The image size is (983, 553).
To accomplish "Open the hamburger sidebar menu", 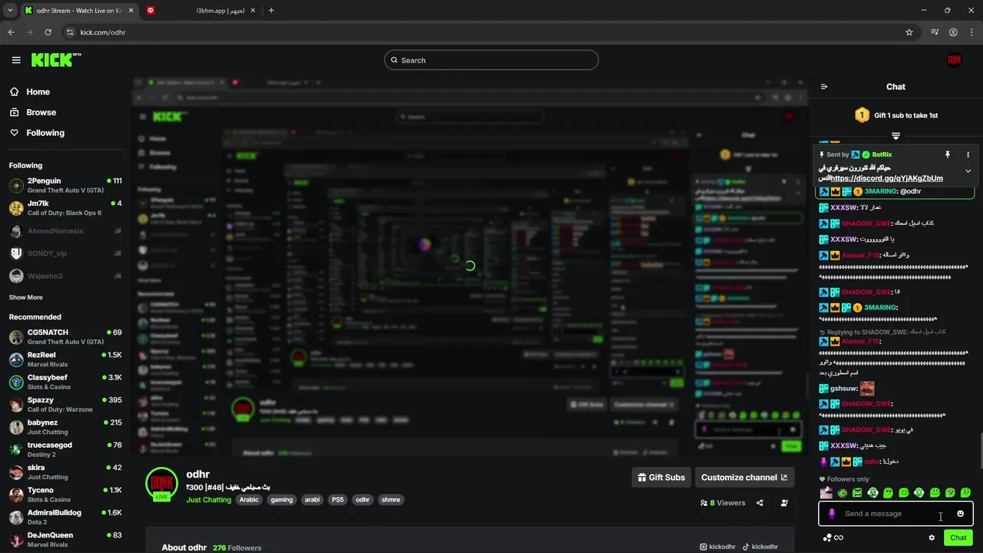I will point(16,60).
